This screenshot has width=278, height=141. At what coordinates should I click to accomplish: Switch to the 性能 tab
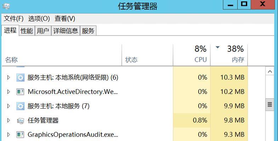(27, 31)
